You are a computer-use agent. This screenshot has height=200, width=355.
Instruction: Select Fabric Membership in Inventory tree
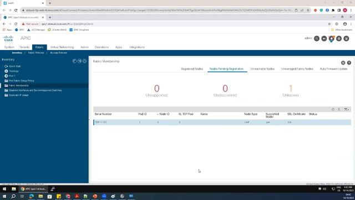tap(19, 86)
